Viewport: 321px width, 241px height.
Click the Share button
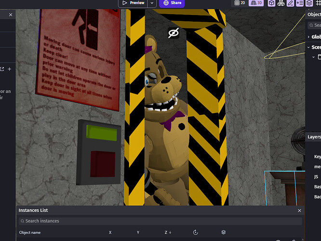pyautogui.click(x=172, y=3)
